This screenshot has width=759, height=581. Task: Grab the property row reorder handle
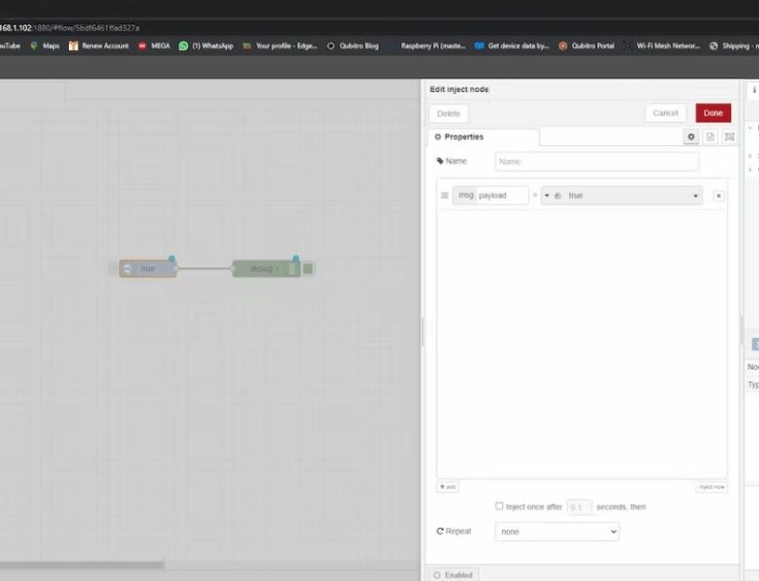445,196
